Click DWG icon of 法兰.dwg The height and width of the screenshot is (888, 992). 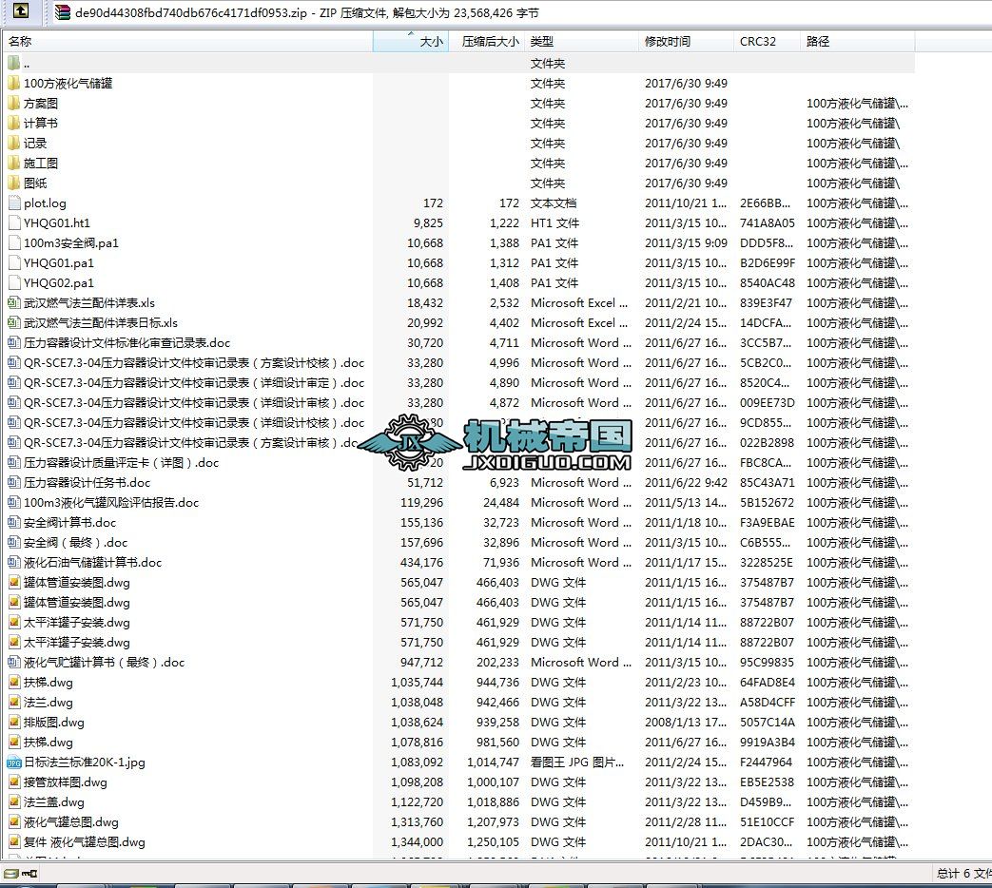pos(14,702)
